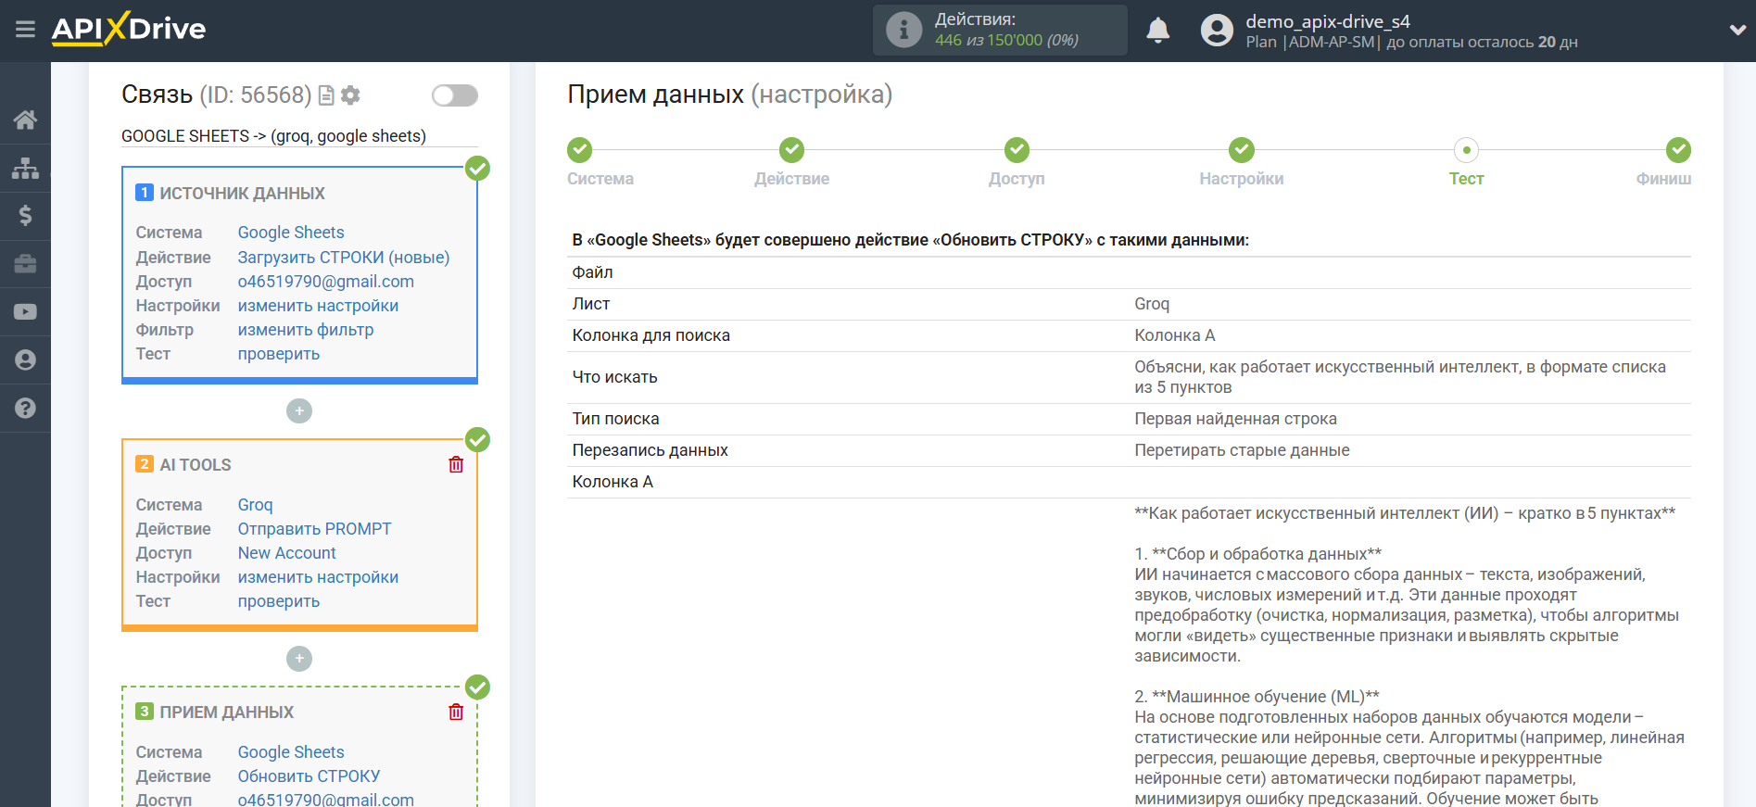Click проверить in source block
The image size is (1756, 807).
[x=279, y=354]
